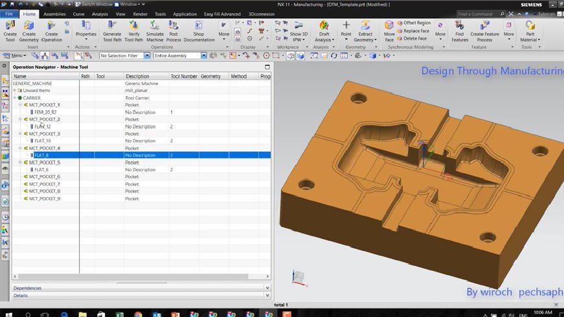This screenshot has width=564, height=317.
Task: Click the Find a Command search icon
Action: pos(502,14)
